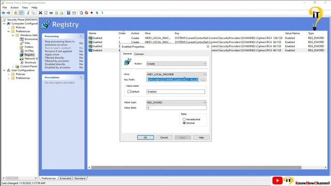Select the Decimal base radio button
Image resolution: width=331 pixels, height=186 pixels.
pos(184,123)
